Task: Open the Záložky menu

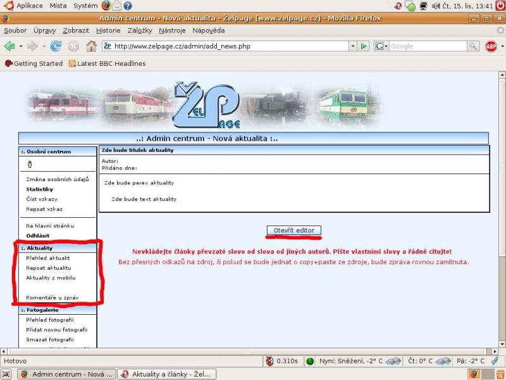Action: pos(140,30)
